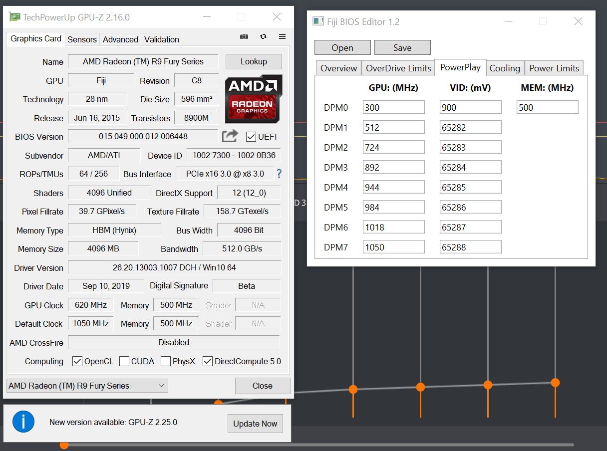
Task: Click the Shaders value 4096 Unified
Action: tap(109, 193)
